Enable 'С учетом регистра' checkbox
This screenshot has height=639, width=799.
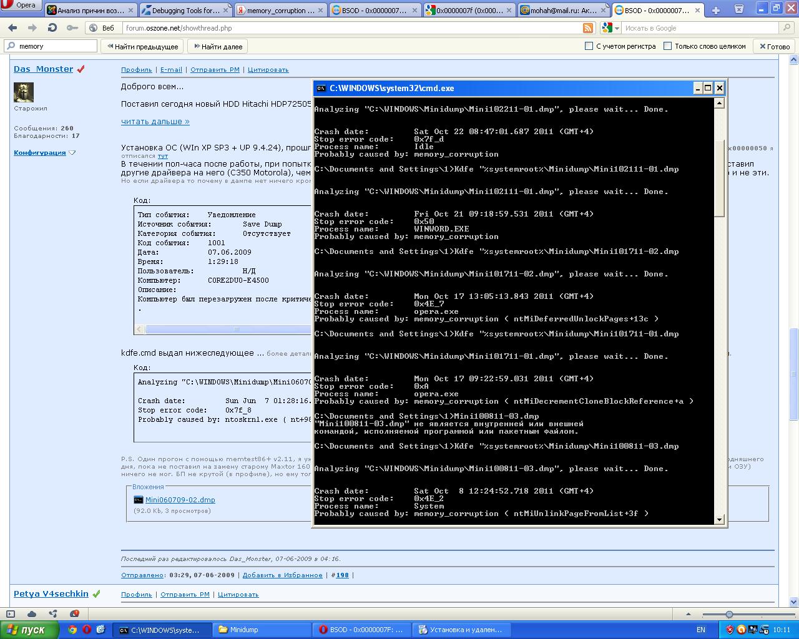coord(589,46)
